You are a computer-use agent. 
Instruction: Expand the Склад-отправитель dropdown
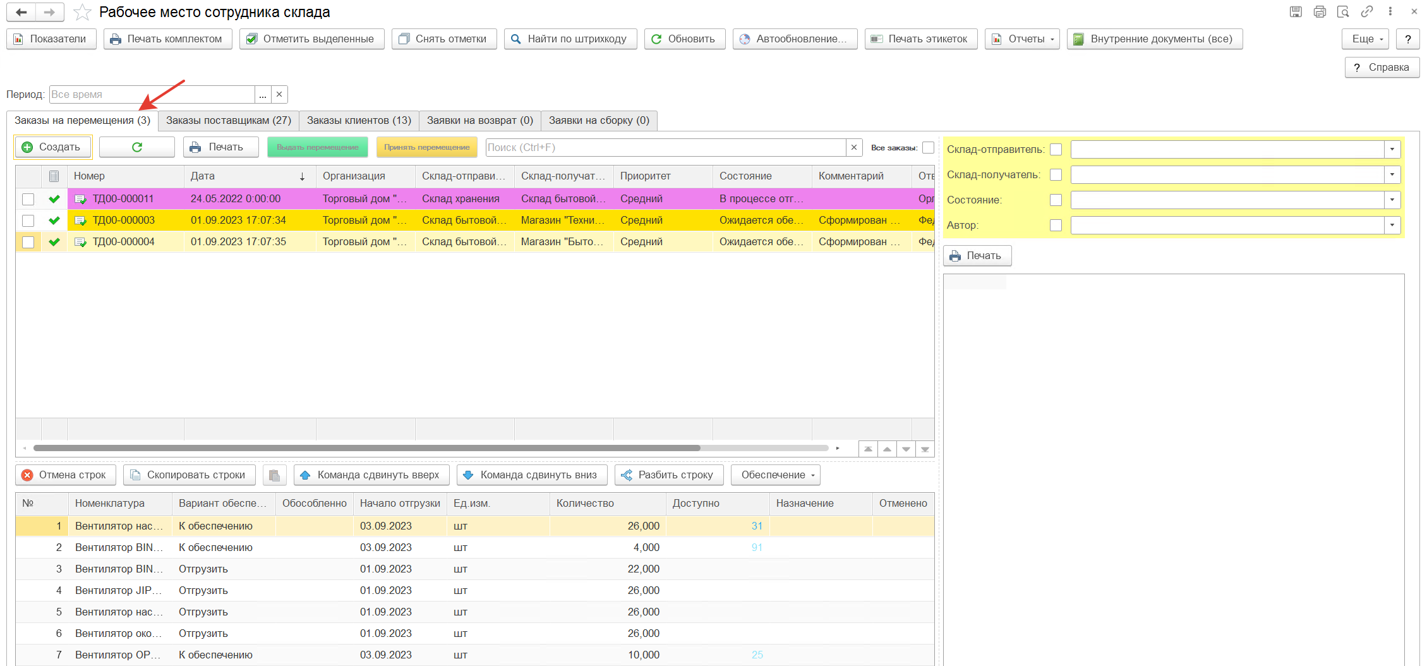tap(1392, 150)
